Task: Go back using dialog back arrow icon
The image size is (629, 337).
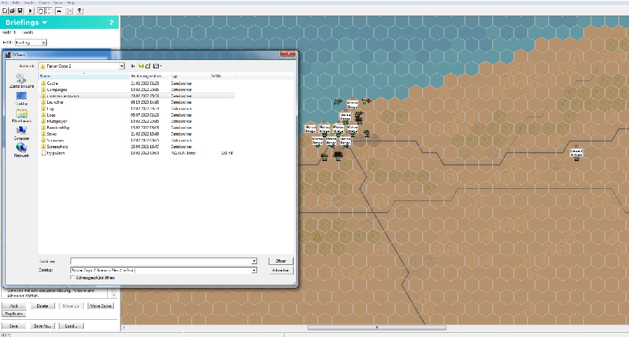Action: (x=133, y=66)
